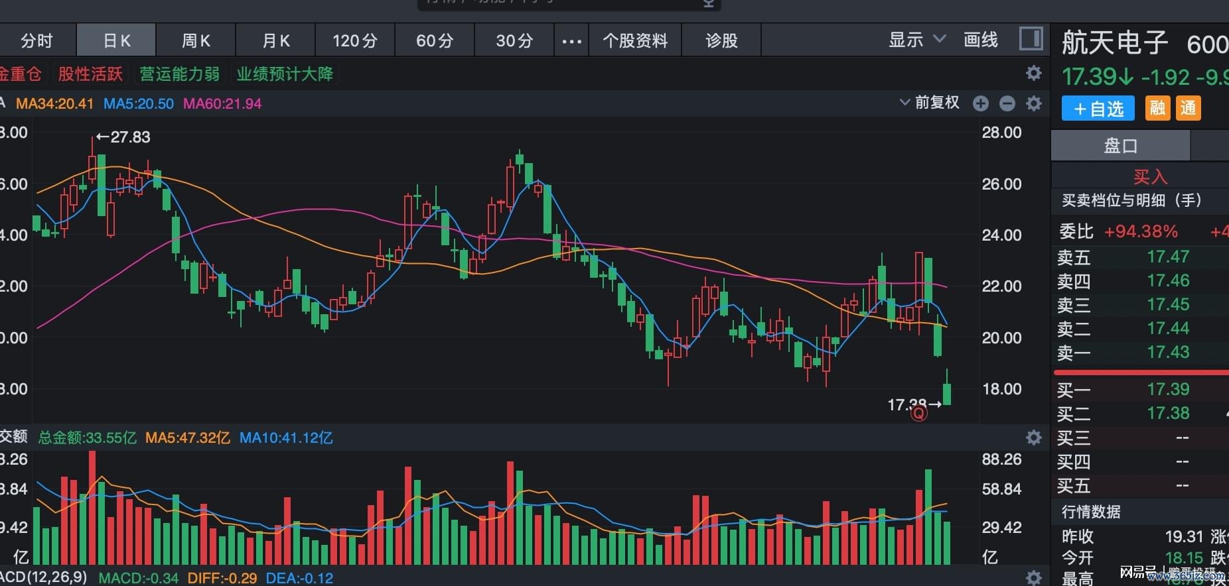Open tag row settings gear

tap(1034, 73)
